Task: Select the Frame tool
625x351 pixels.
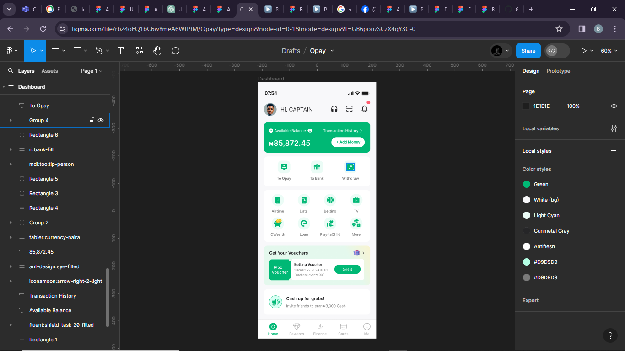Action: point(56,51)
